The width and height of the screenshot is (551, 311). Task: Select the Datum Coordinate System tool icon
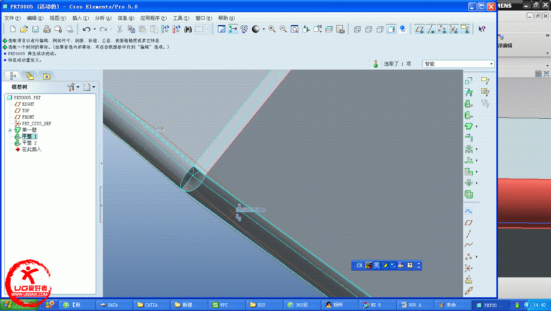point(469,268)
